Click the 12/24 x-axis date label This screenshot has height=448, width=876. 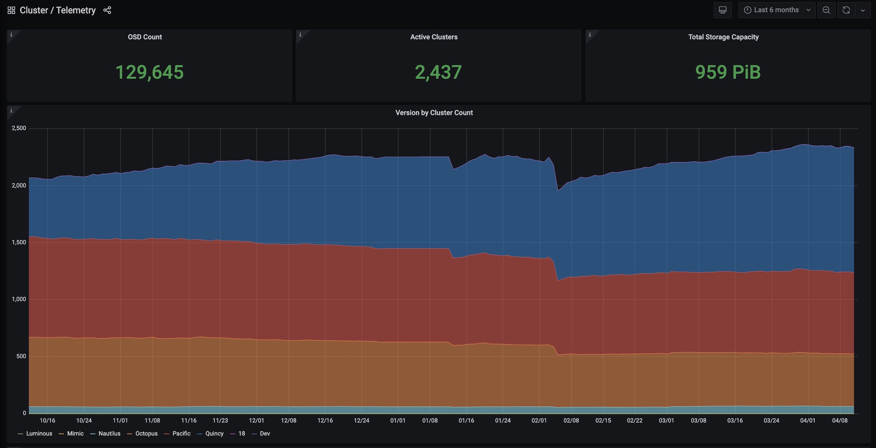pos(361,420)
